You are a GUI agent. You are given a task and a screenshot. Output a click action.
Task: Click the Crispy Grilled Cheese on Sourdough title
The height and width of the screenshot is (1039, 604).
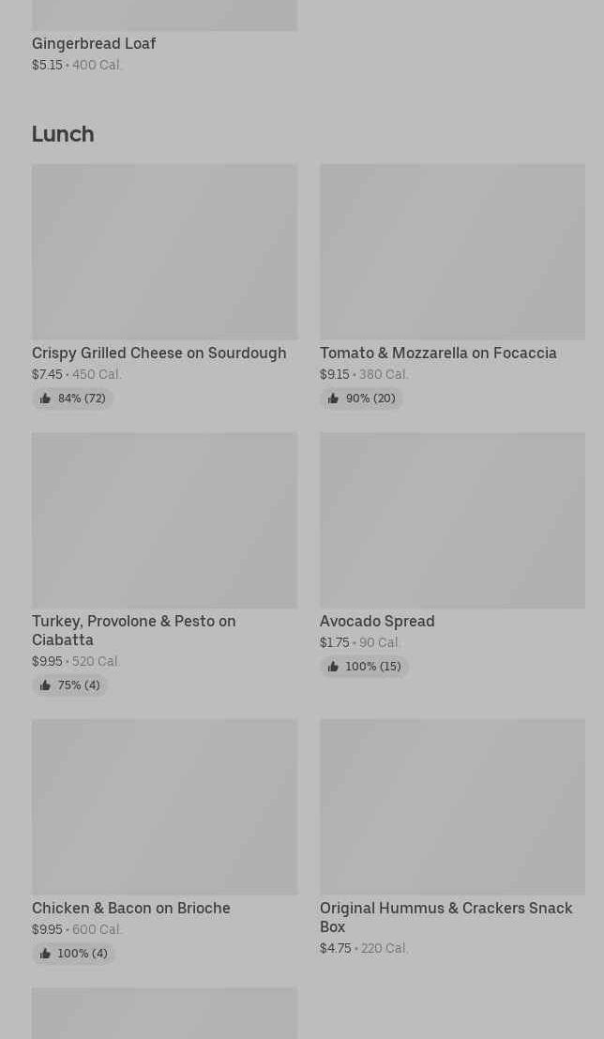tap(159, 353)
